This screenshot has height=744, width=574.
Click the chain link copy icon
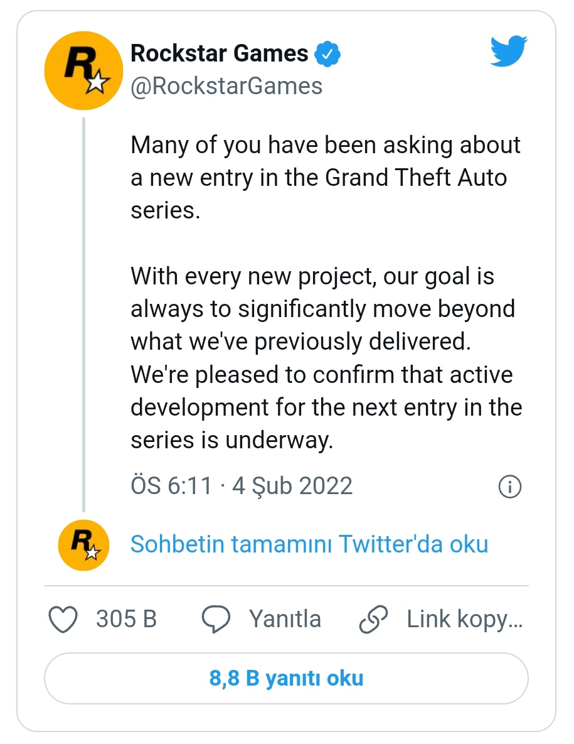[373, 619]
